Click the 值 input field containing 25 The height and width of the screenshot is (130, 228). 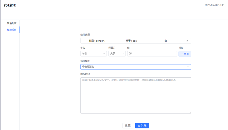pos(152,54)
